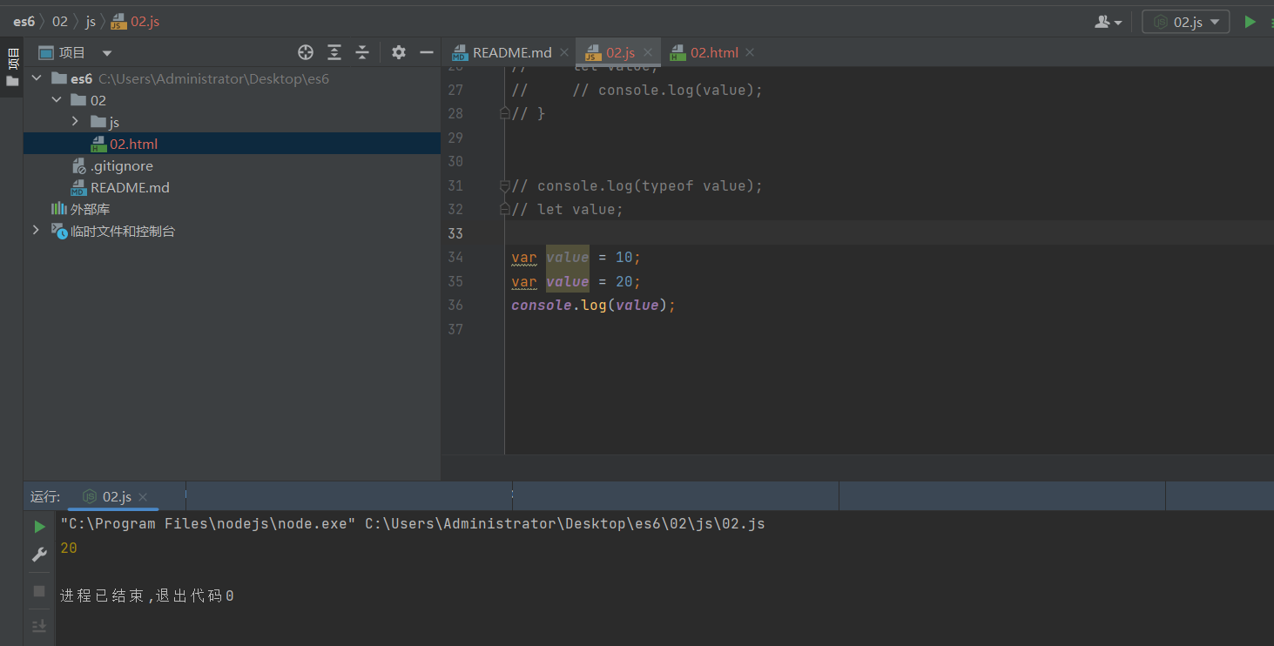Click the js folder name in project tree
This screenshot has width=1274, height=646.
coord(114,122)
